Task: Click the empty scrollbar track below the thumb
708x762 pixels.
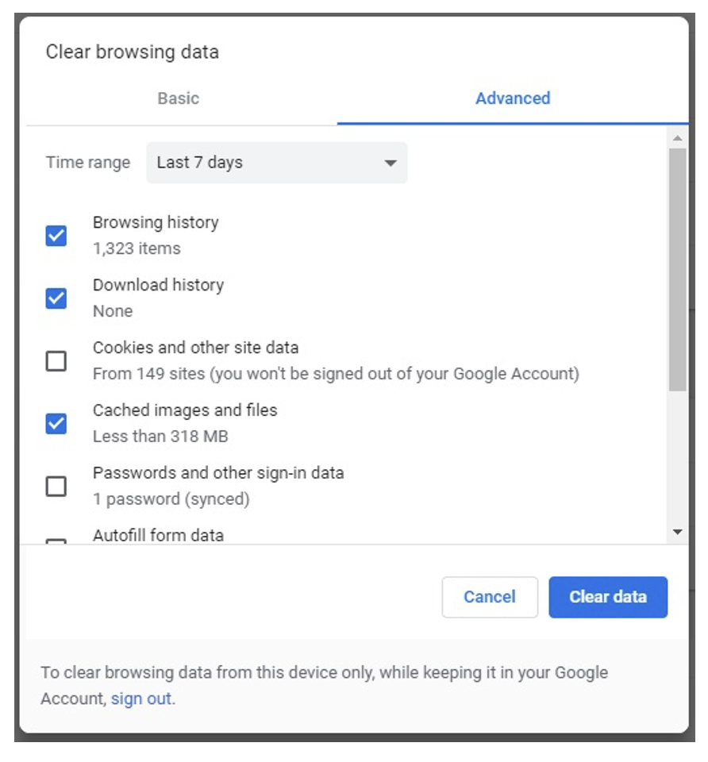Action: (x=677, y=460)
